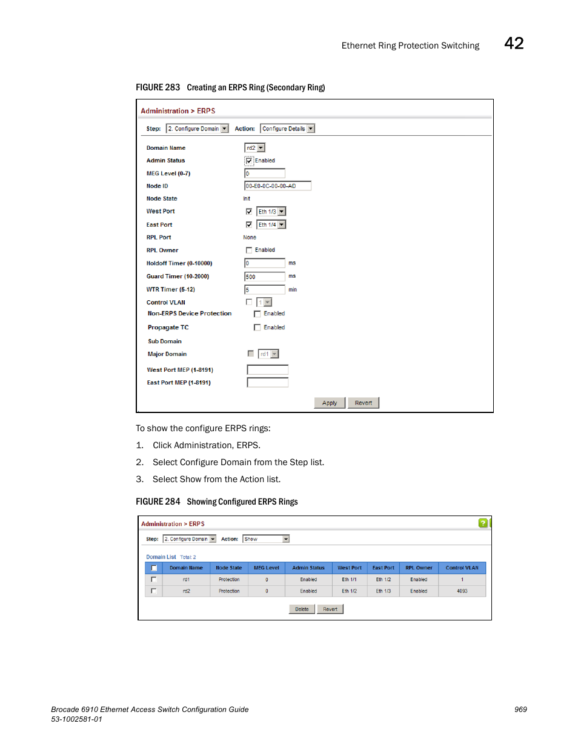Click the Apply button
Screen dimensions: 578x749
(x=330, y=403)
